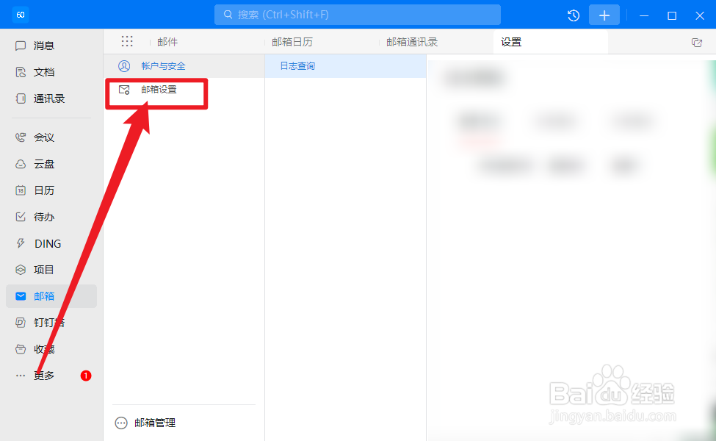
Task: Pop out mail via the open-in-window icon
Action: click(x=696, y=42)
